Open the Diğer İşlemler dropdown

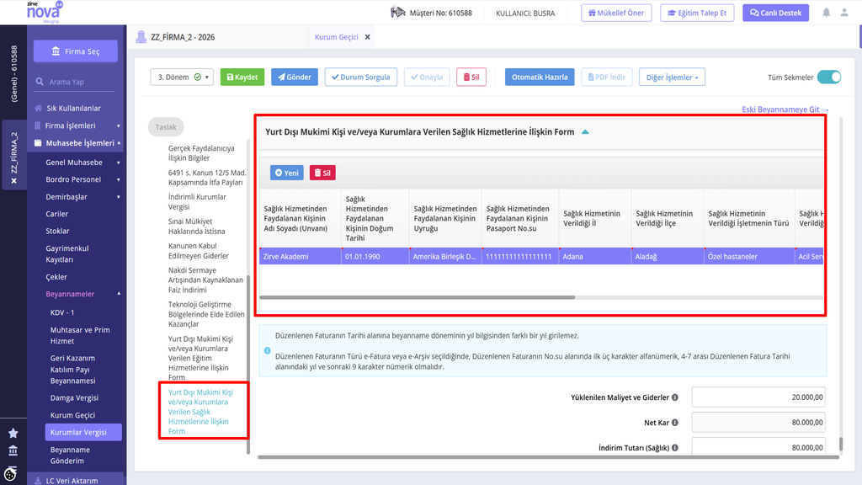(672, 77)
